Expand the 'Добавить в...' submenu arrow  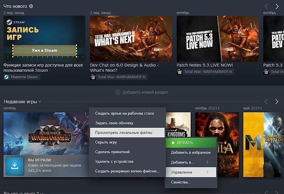[207, 162]
